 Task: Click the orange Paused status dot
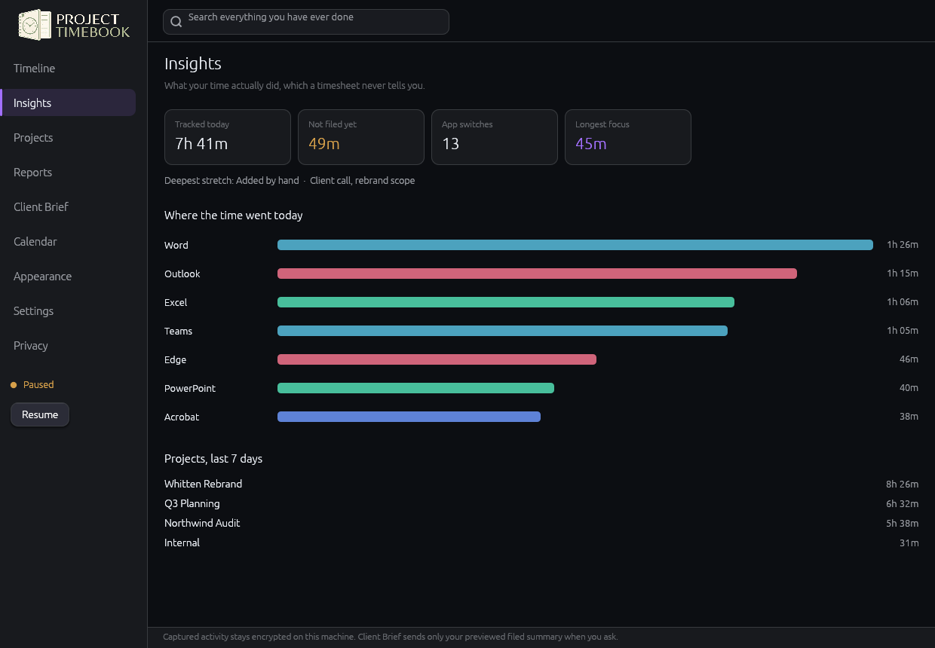point(14,385)
